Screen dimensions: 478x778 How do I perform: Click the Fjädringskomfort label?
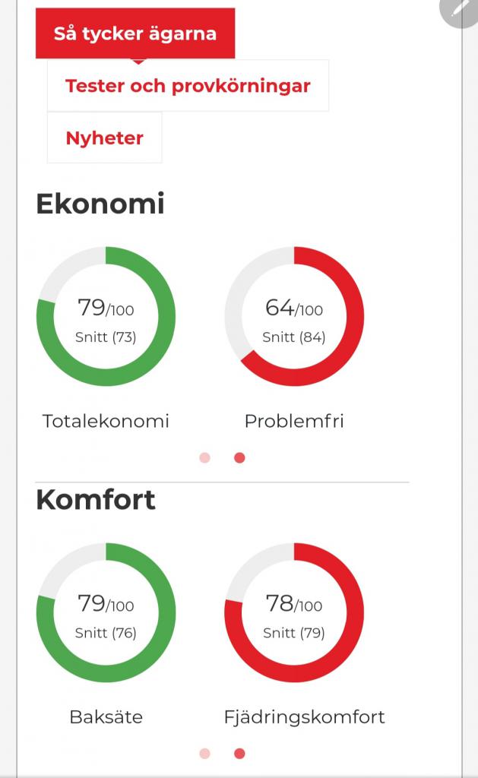(304, 717)
